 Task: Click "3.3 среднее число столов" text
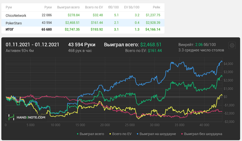201,50
